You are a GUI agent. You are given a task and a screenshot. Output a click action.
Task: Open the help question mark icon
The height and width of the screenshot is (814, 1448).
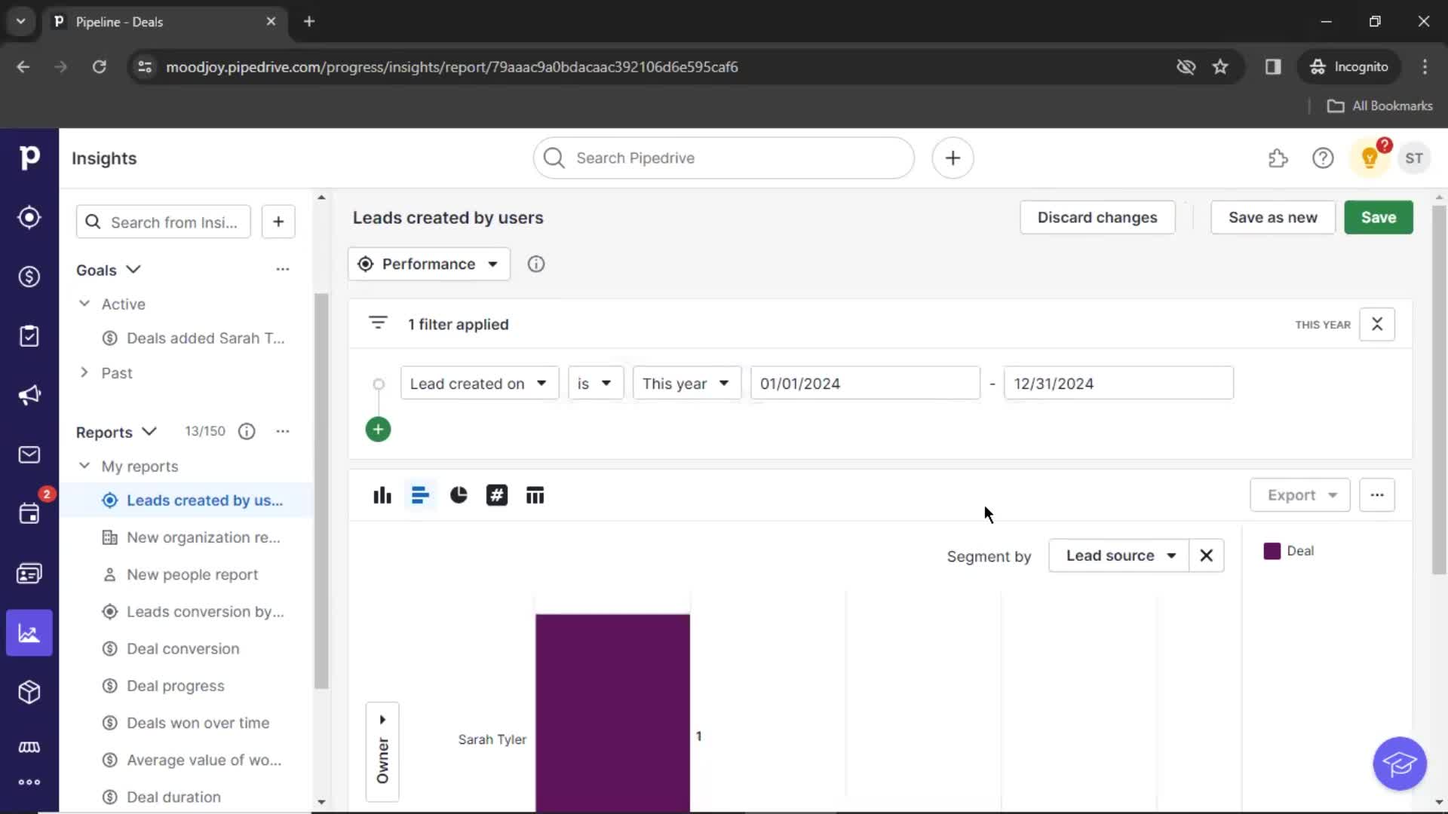point(1323,158)
